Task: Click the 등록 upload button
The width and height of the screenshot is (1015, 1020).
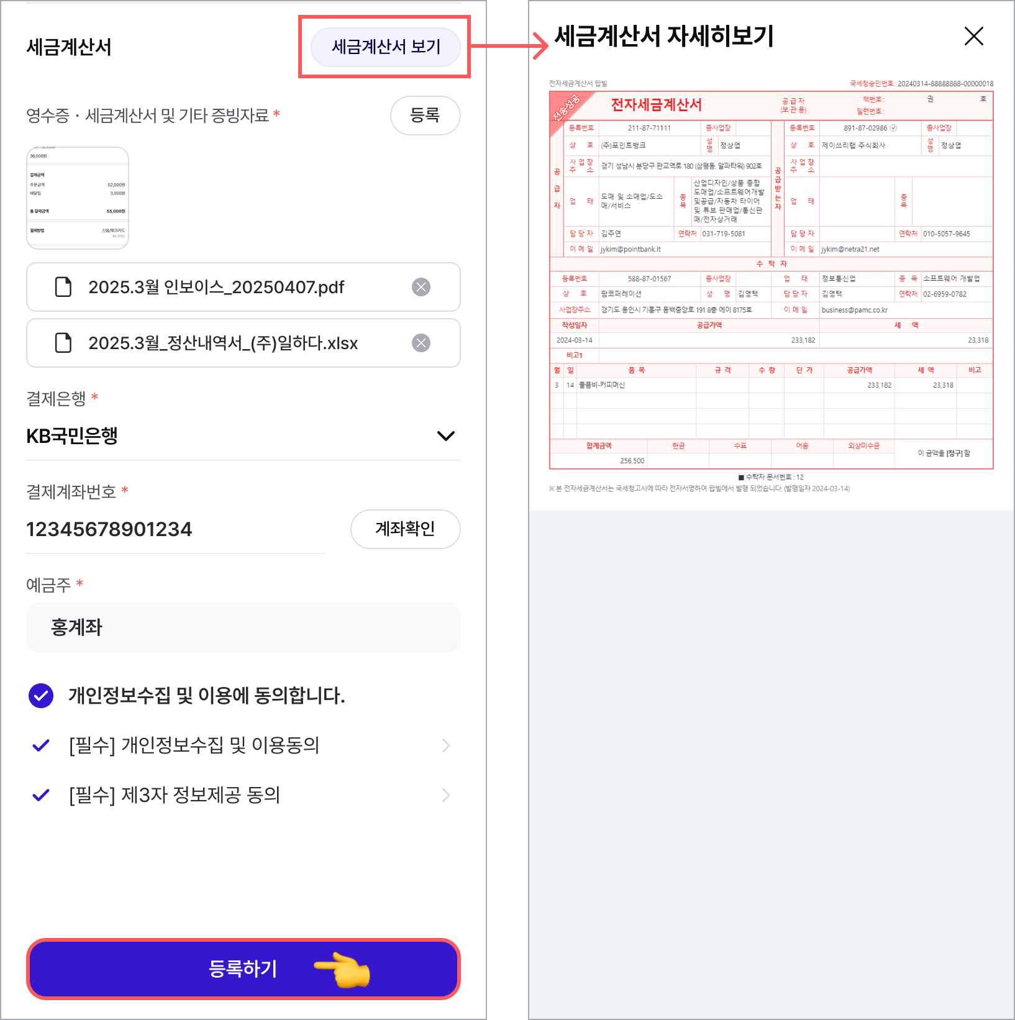Action: pos(426,115)
